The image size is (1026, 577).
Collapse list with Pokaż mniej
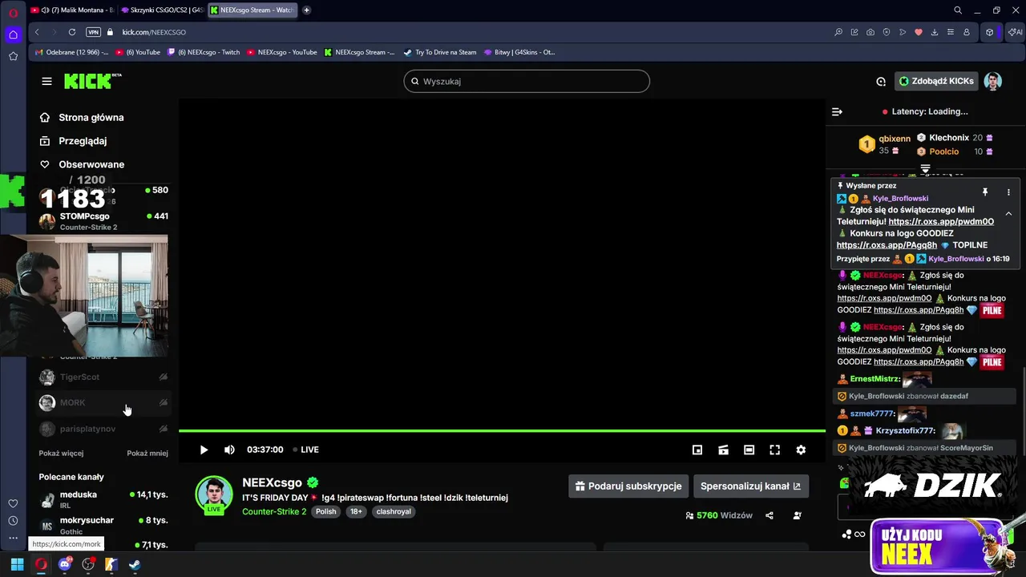(x=147, y=454)
